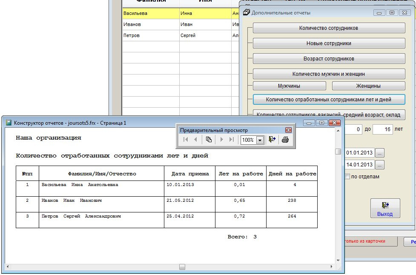Click the go to page icon
This screenshot has height=275, width=416.
pyautogui.click(x=209, y=140)
